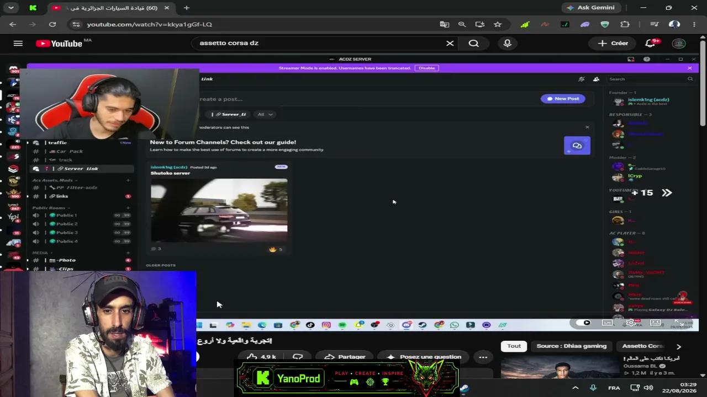Create a New Post in the forum

click(x=563, y=99)
